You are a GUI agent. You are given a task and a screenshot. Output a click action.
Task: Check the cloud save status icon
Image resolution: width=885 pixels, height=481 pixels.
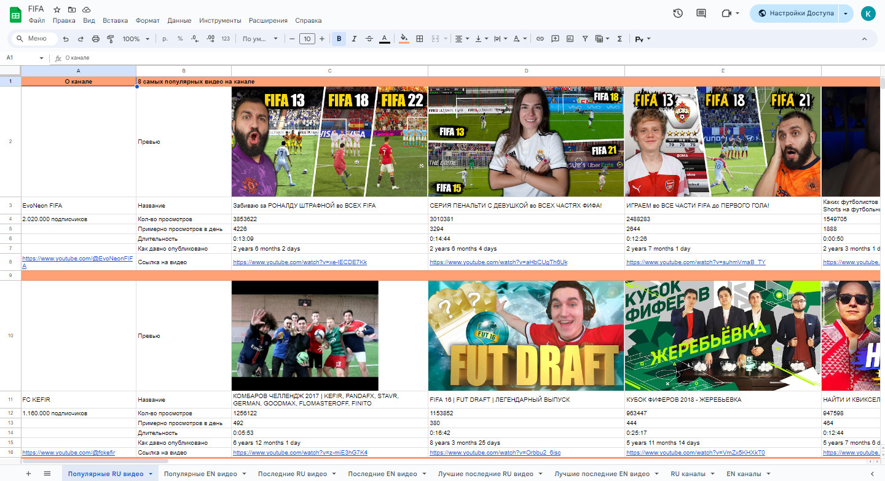coord(87,10)
